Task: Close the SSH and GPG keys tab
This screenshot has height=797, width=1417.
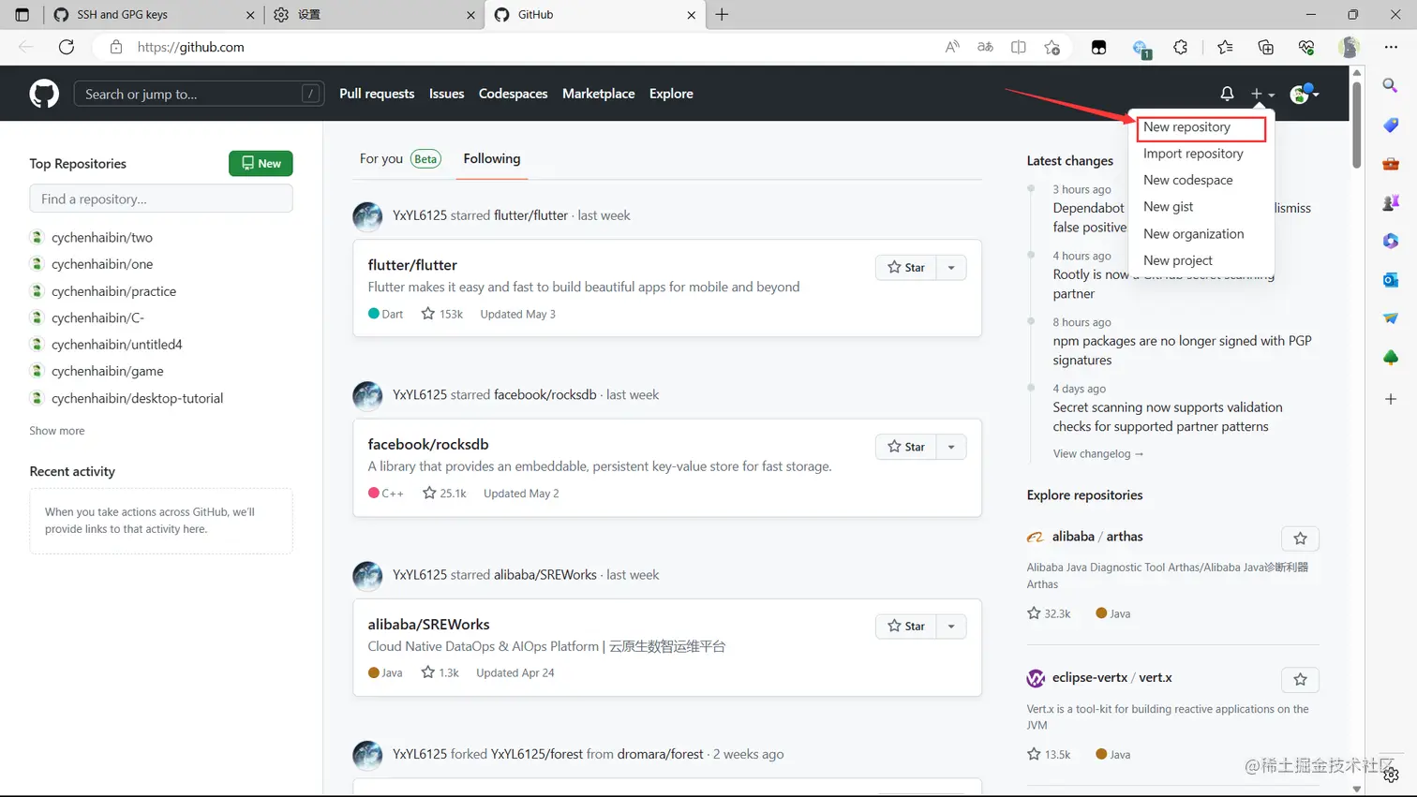Action: point(250,15)
